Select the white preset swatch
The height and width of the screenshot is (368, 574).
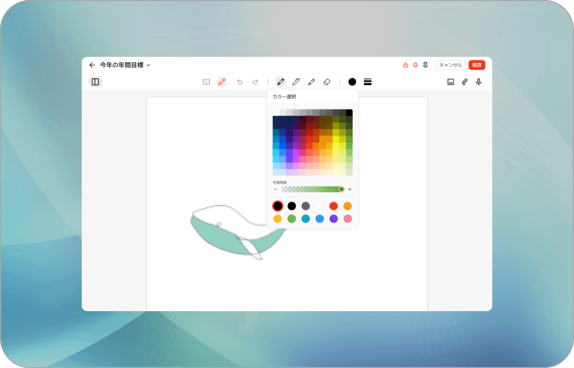point(319,206)
